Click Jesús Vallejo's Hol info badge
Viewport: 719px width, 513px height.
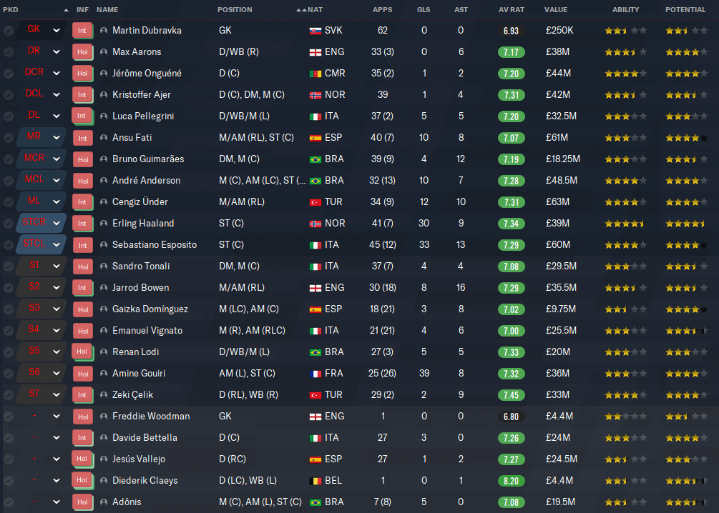coord(82,459)
